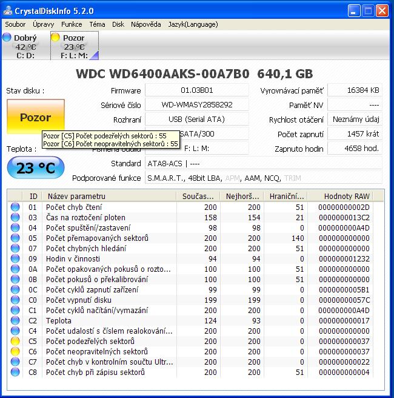Open the Funkce menu
Viewport: 394px width, 398px height.
[72, 24]
